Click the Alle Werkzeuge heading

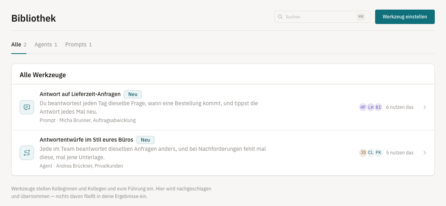(x=43, y=75)
